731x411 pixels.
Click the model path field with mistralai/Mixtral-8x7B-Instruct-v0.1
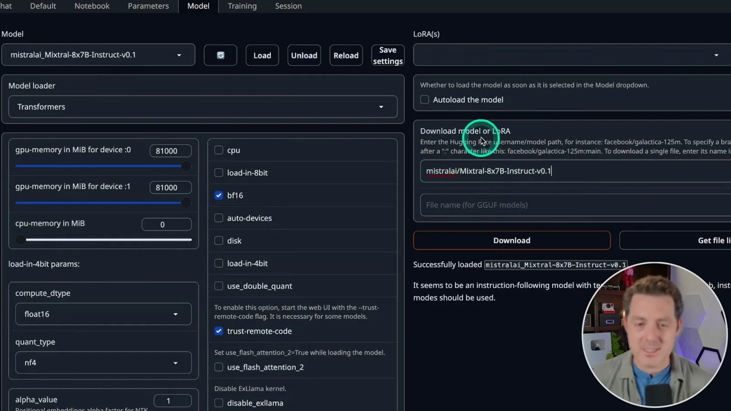click(576, 171)
